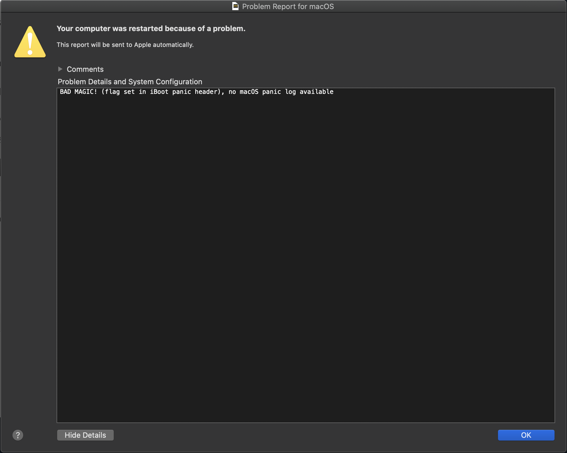This screenshot has height=453, width=567.
Task: Click the sent to Apple automatically message
Action: (125, 45)
